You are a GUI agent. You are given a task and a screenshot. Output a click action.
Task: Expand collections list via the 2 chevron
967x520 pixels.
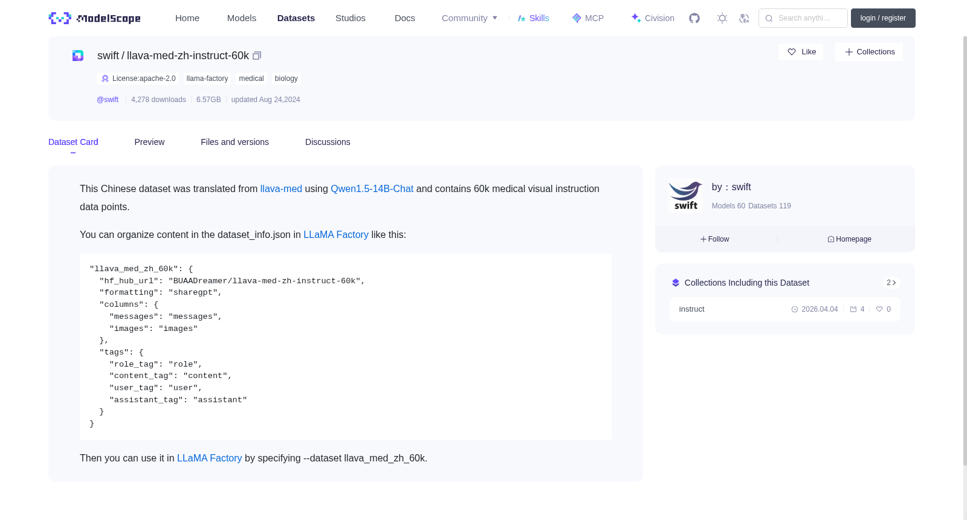[891, 283]
